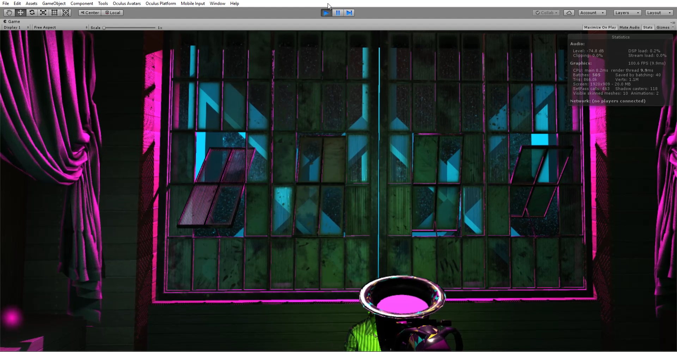Click the Screen 1920x909 value

602,84
